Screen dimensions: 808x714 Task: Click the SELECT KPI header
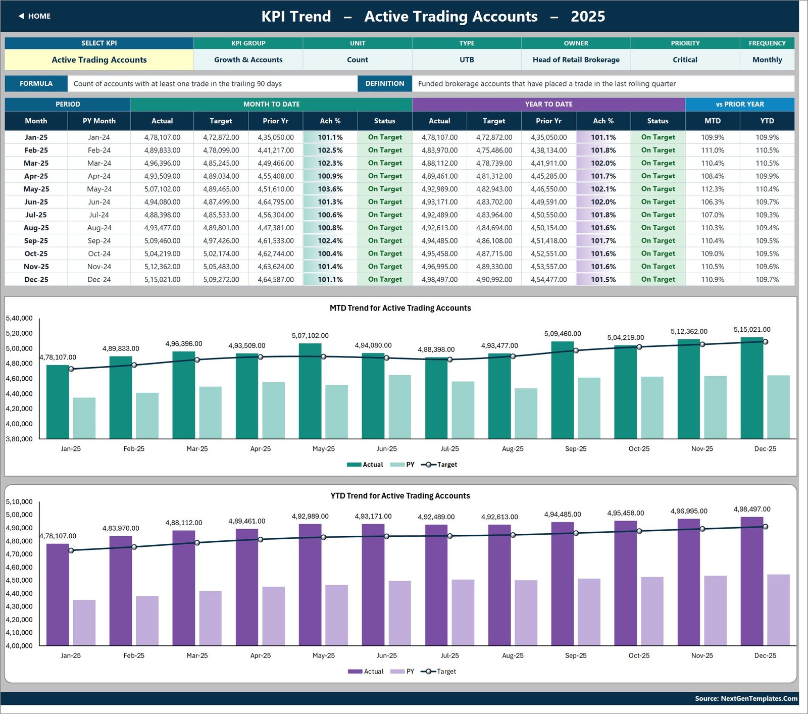pyautogui.click(x=99, y=43)
